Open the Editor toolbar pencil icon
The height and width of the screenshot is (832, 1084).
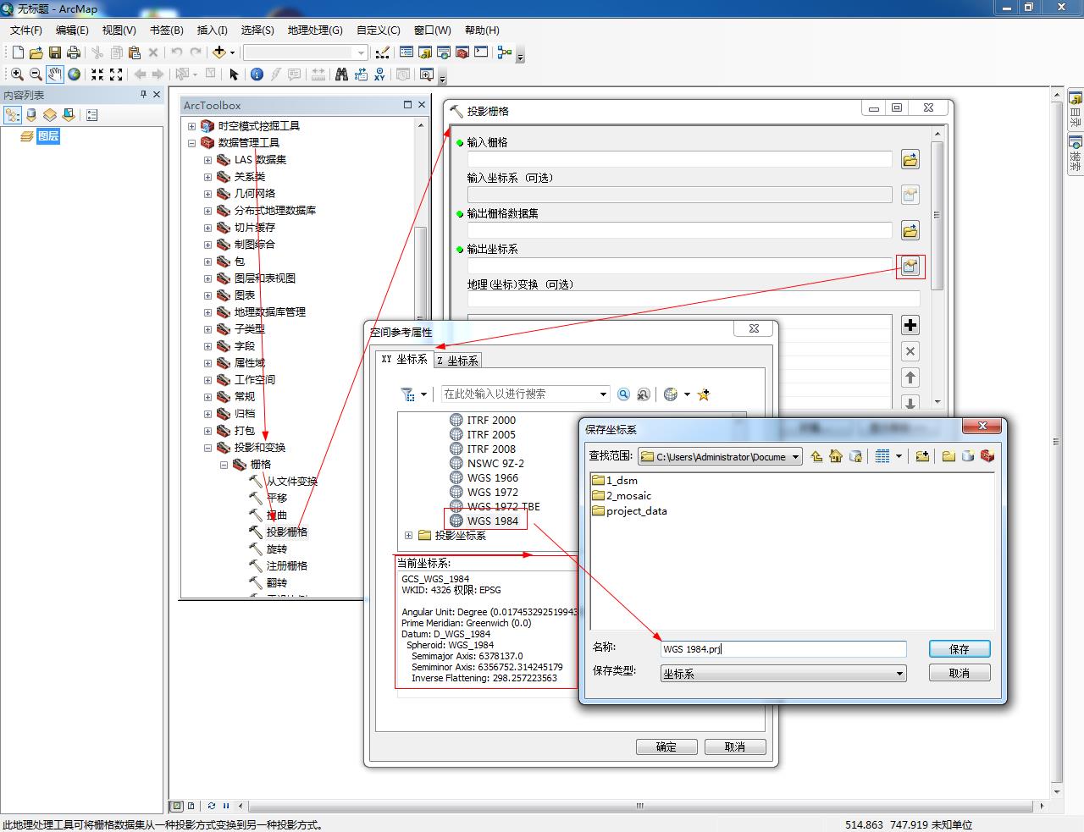point(382,52)
